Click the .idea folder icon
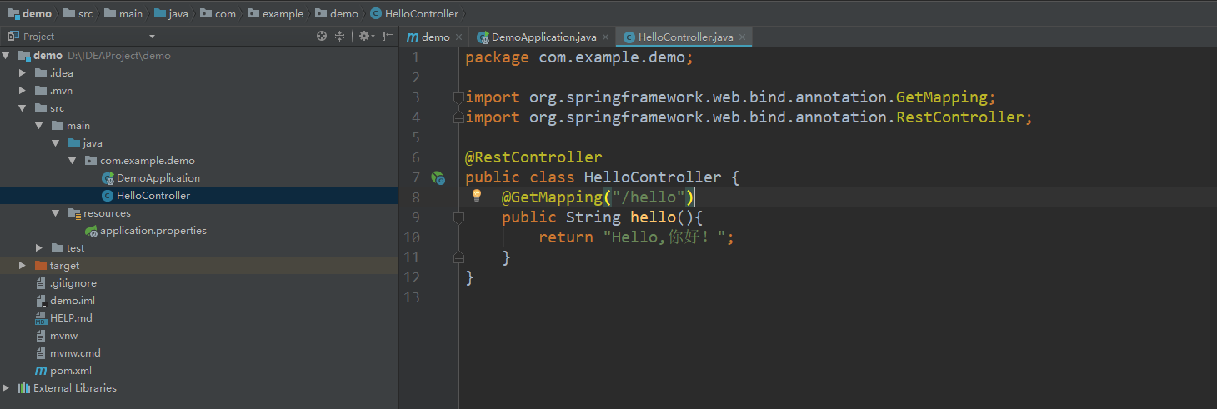The image size is (1217, 409). pyautogui.click(x=41, y=73)
